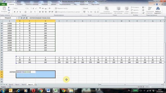Align text left
The image size is (166, 93).
pos(40,12)
